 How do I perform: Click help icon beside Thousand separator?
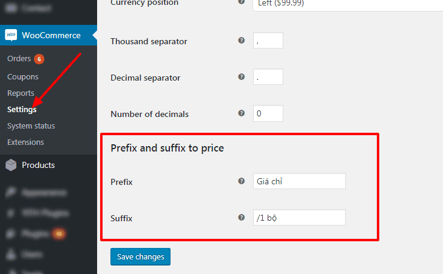(242, 41)
